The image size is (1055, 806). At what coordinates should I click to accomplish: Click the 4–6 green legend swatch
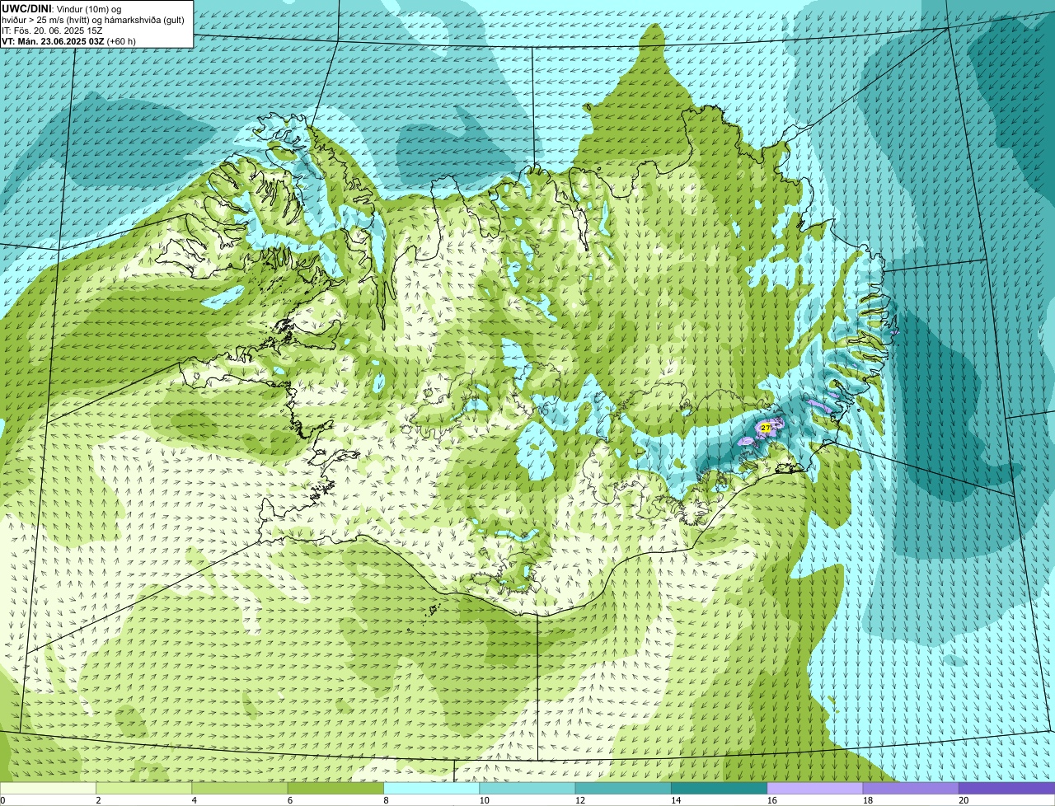point(240,789)
